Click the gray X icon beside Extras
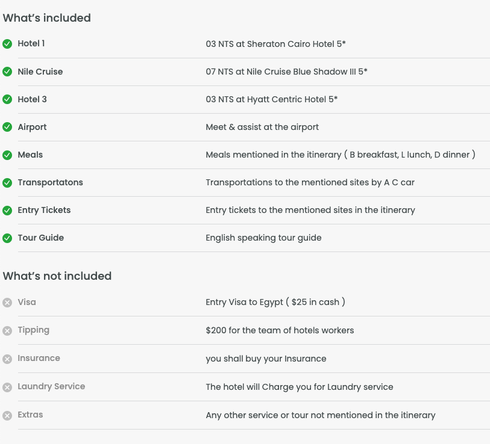Image resolution: width=490 pixels, height=444 pixels. tap(7, 415)
